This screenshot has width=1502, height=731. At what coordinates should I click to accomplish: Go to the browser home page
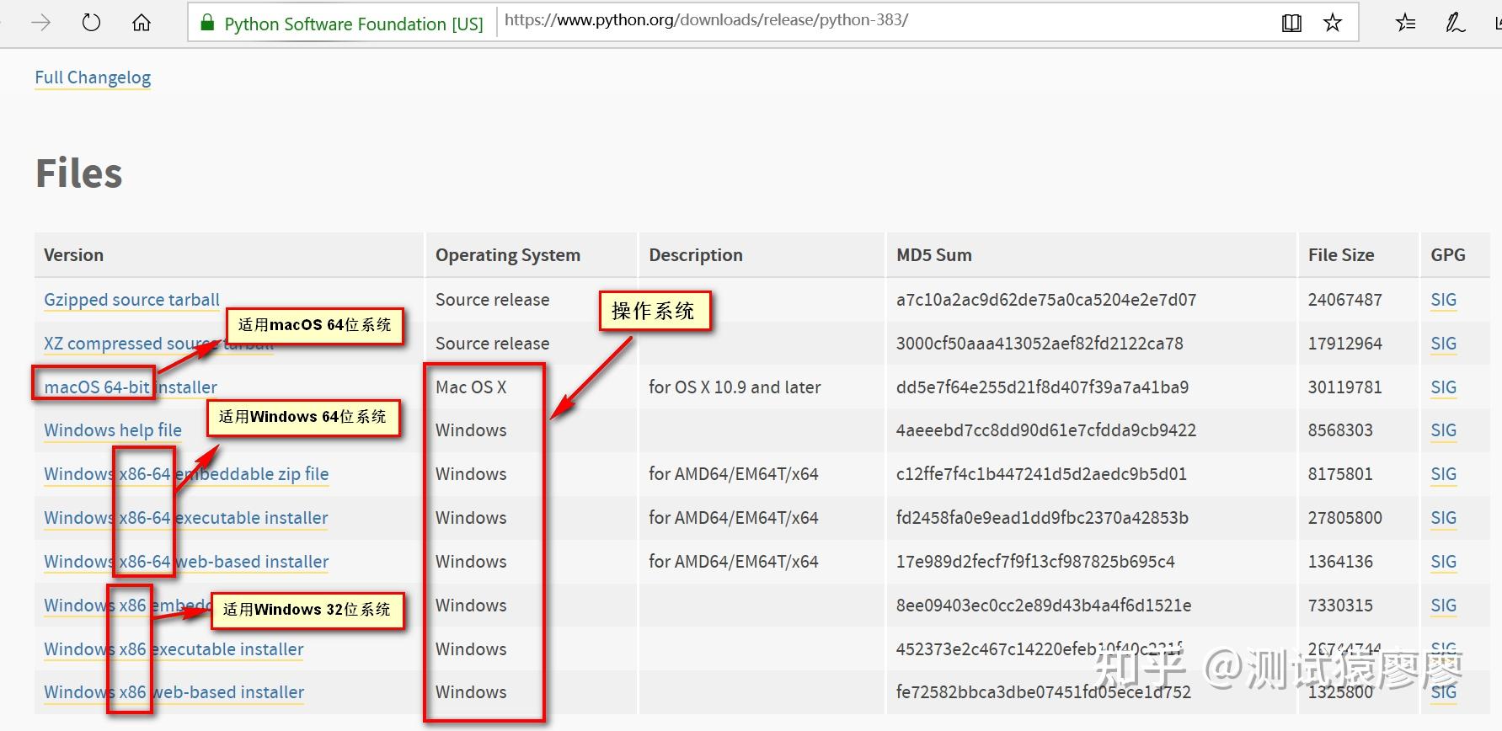tap(142, 23)
